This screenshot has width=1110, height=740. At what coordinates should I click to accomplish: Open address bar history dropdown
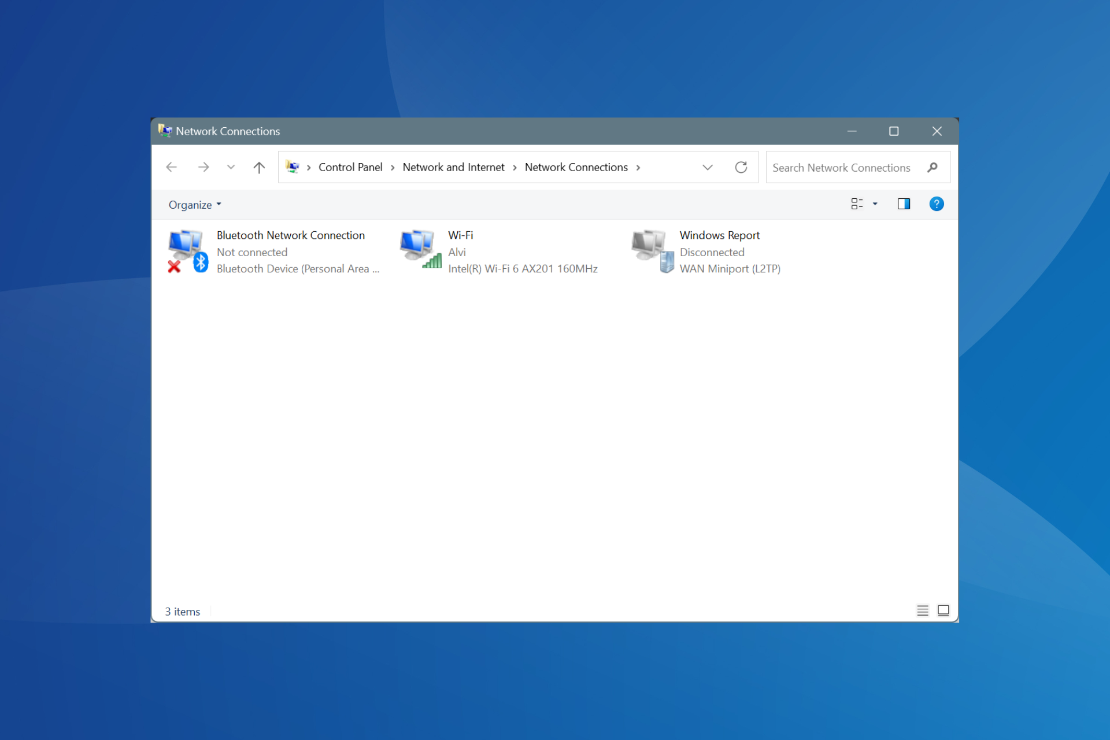pos(708,168)
